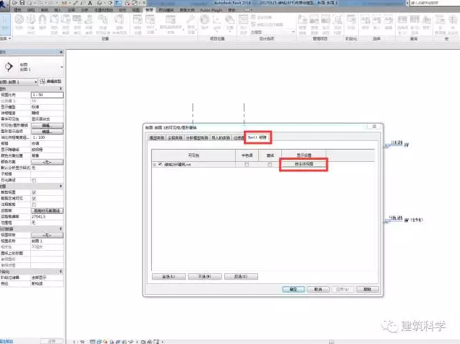Image resolution: width=460 pixels, height=344 pixels.
Task: Toggle Sun Path checkbox in properties
Action: tap(34, 180)
